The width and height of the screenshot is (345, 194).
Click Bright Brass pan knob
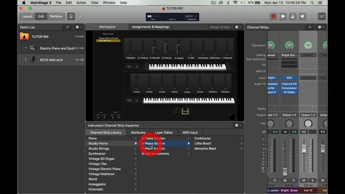(289, 123)
